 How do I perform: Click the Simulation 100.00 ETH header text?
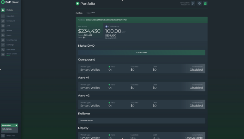point(185,4)
